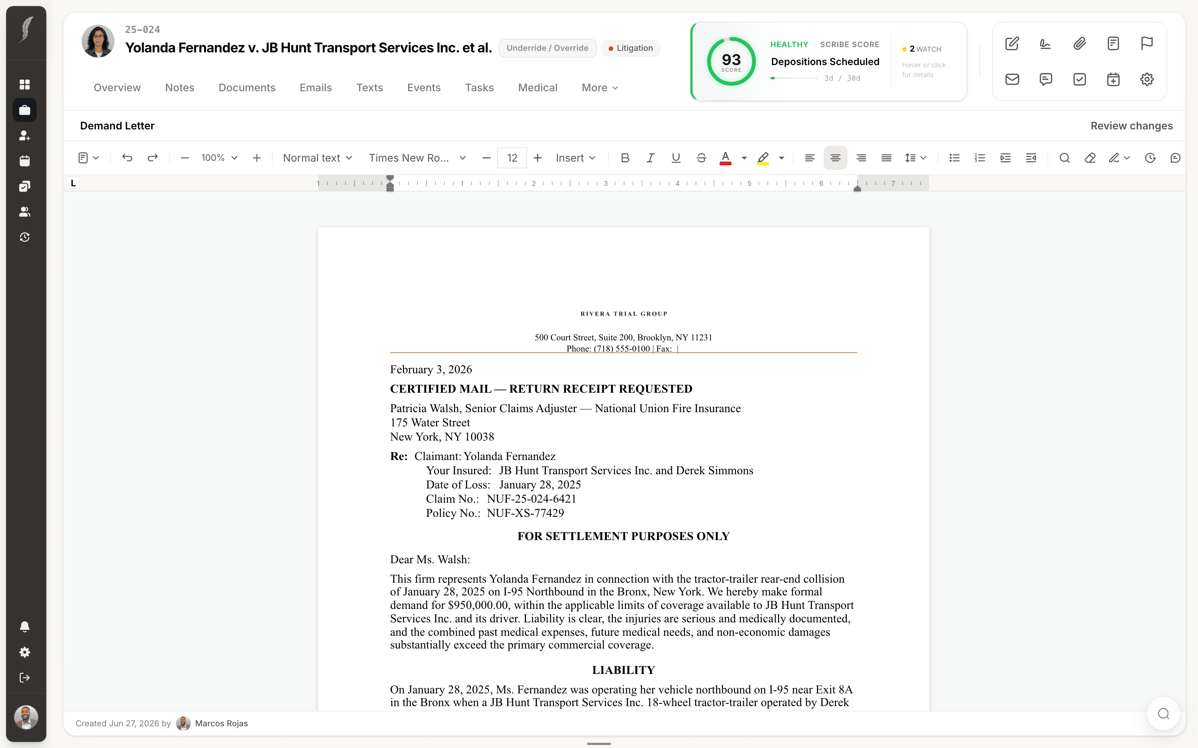Open the text color dropdown arrow
This screenshot has width=1198, height=748.
[x=744, y=158]
